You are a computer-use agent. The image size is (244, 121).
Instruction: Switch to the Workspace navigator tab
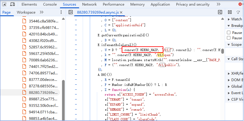[x=26, y=12]
